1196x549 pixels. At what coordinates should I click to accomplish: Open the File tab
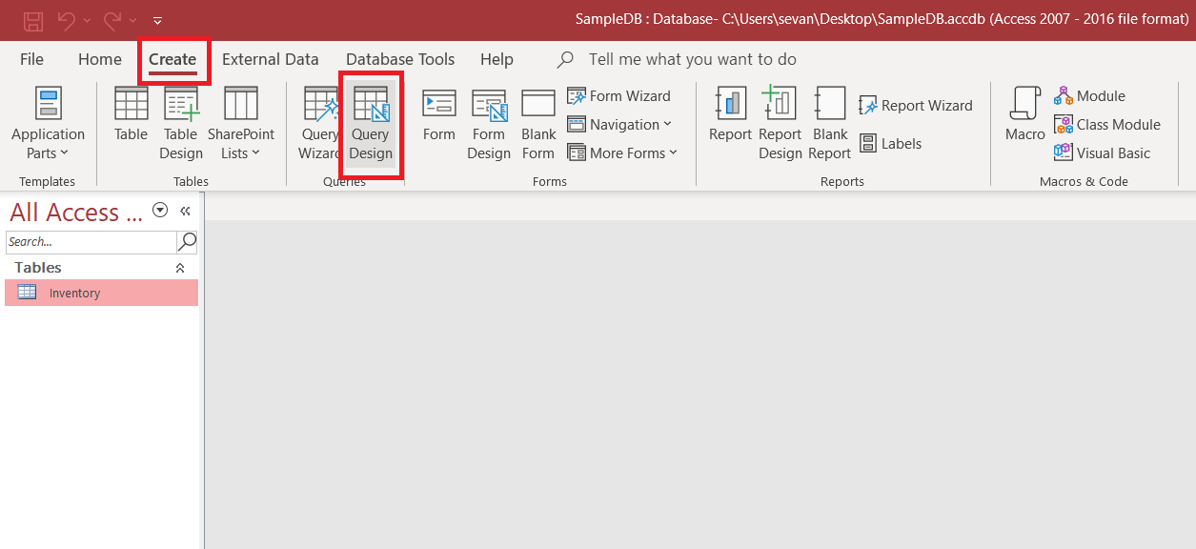pos(32,59)
